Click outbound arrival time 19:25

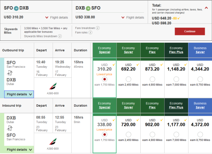click(x=59, y=62)
